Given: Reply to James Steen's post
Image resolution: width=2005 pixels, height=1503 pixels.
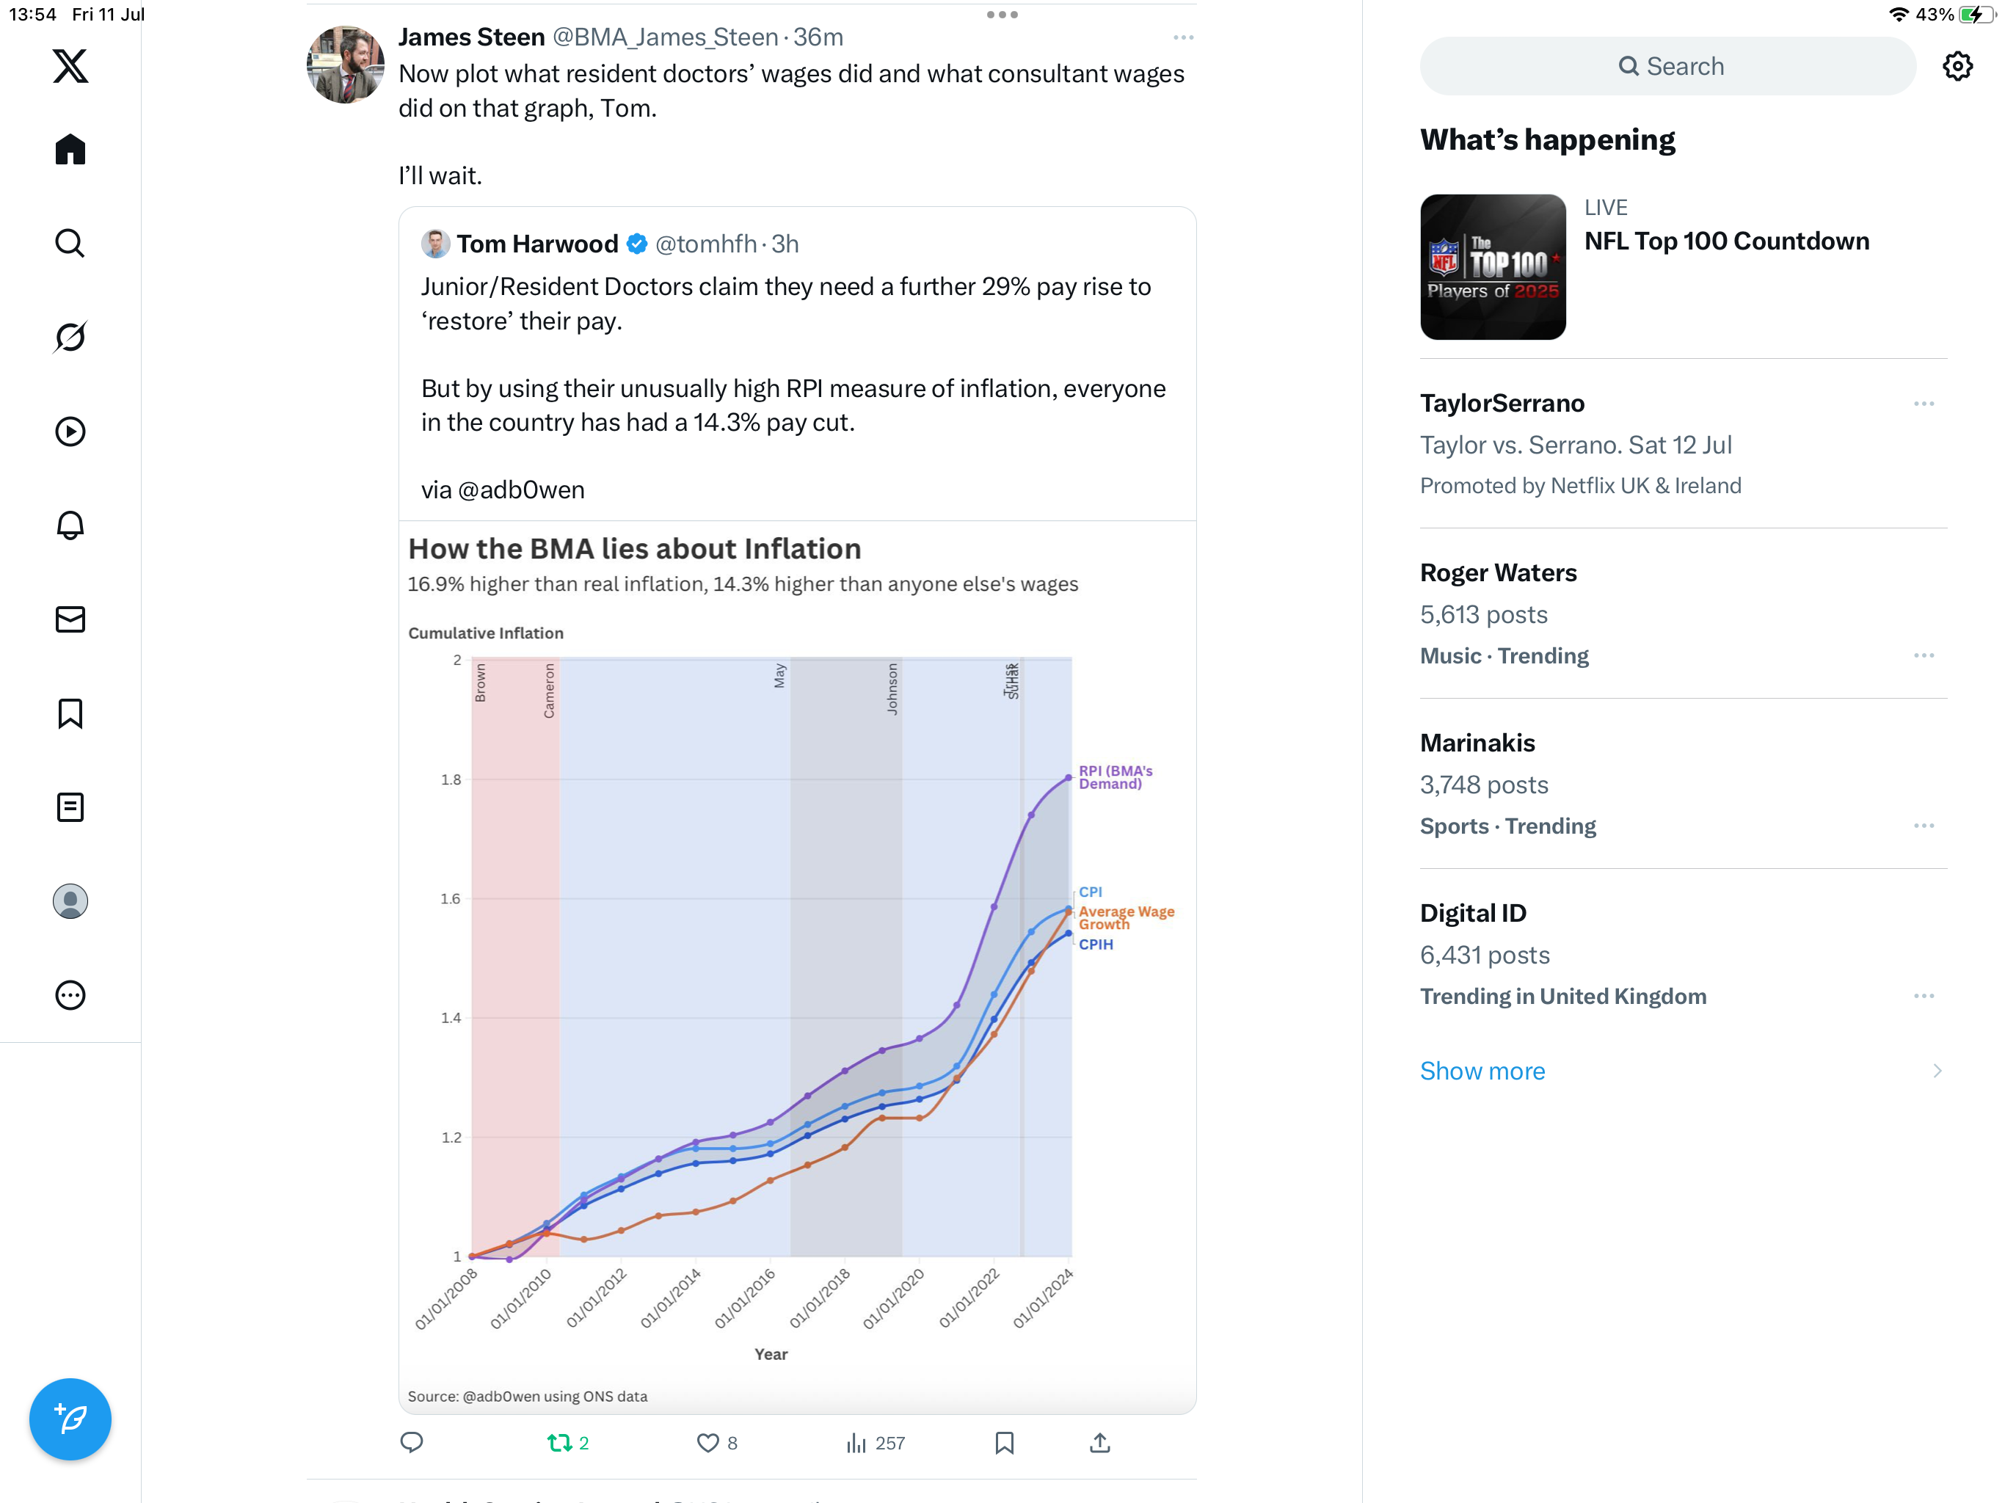Looking at the screenshot, I should [x=412, y=1442].
